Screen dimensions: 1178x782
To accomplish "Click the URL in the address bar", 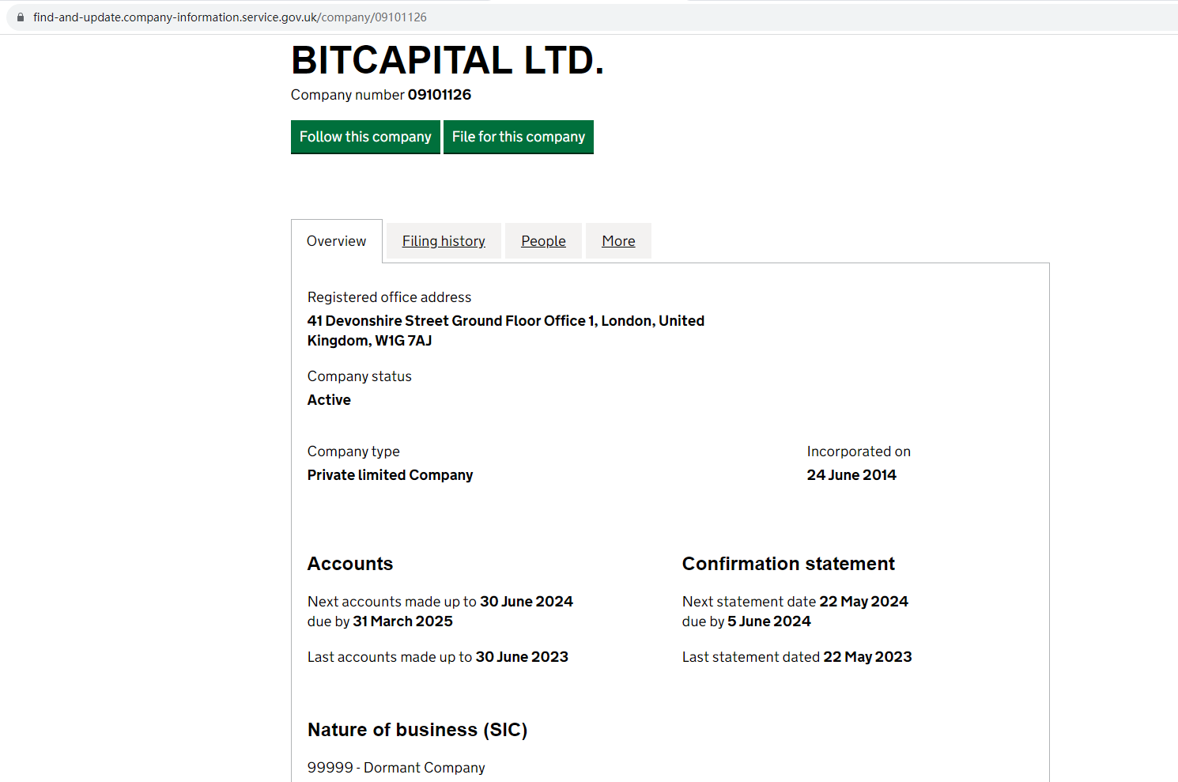I will coord(229,17).
